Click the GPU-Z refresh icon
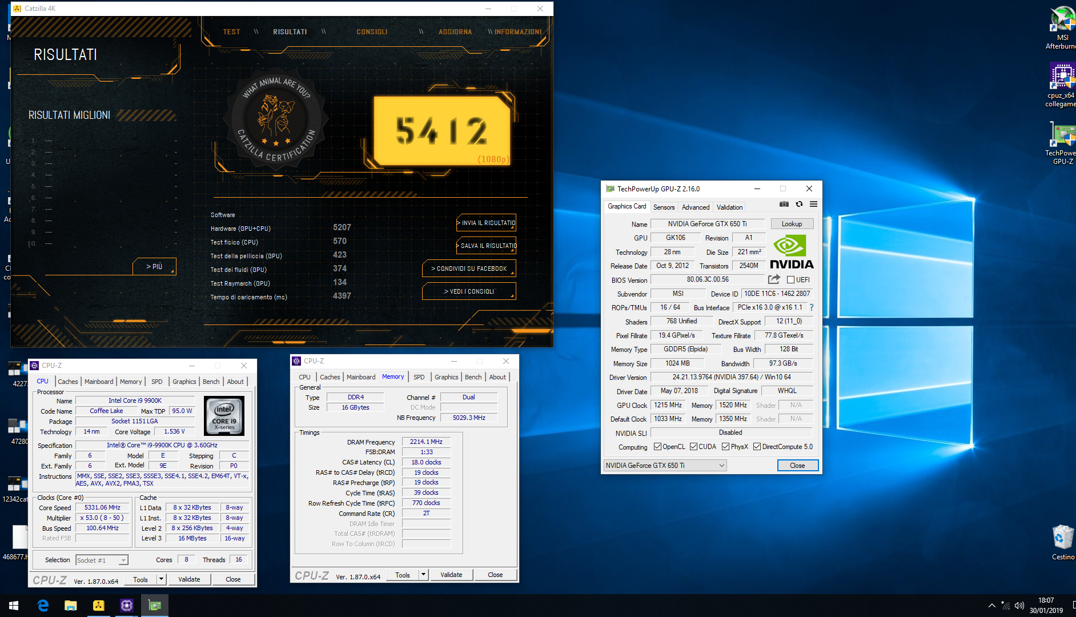The height and width of the screenshot is (617, 1076). coord(799,204)
